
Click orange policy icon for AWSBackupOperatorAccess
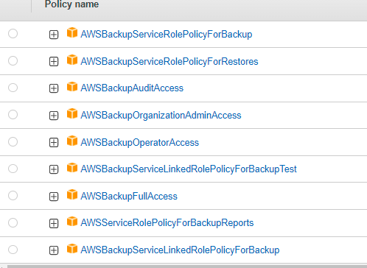[72, 141]
